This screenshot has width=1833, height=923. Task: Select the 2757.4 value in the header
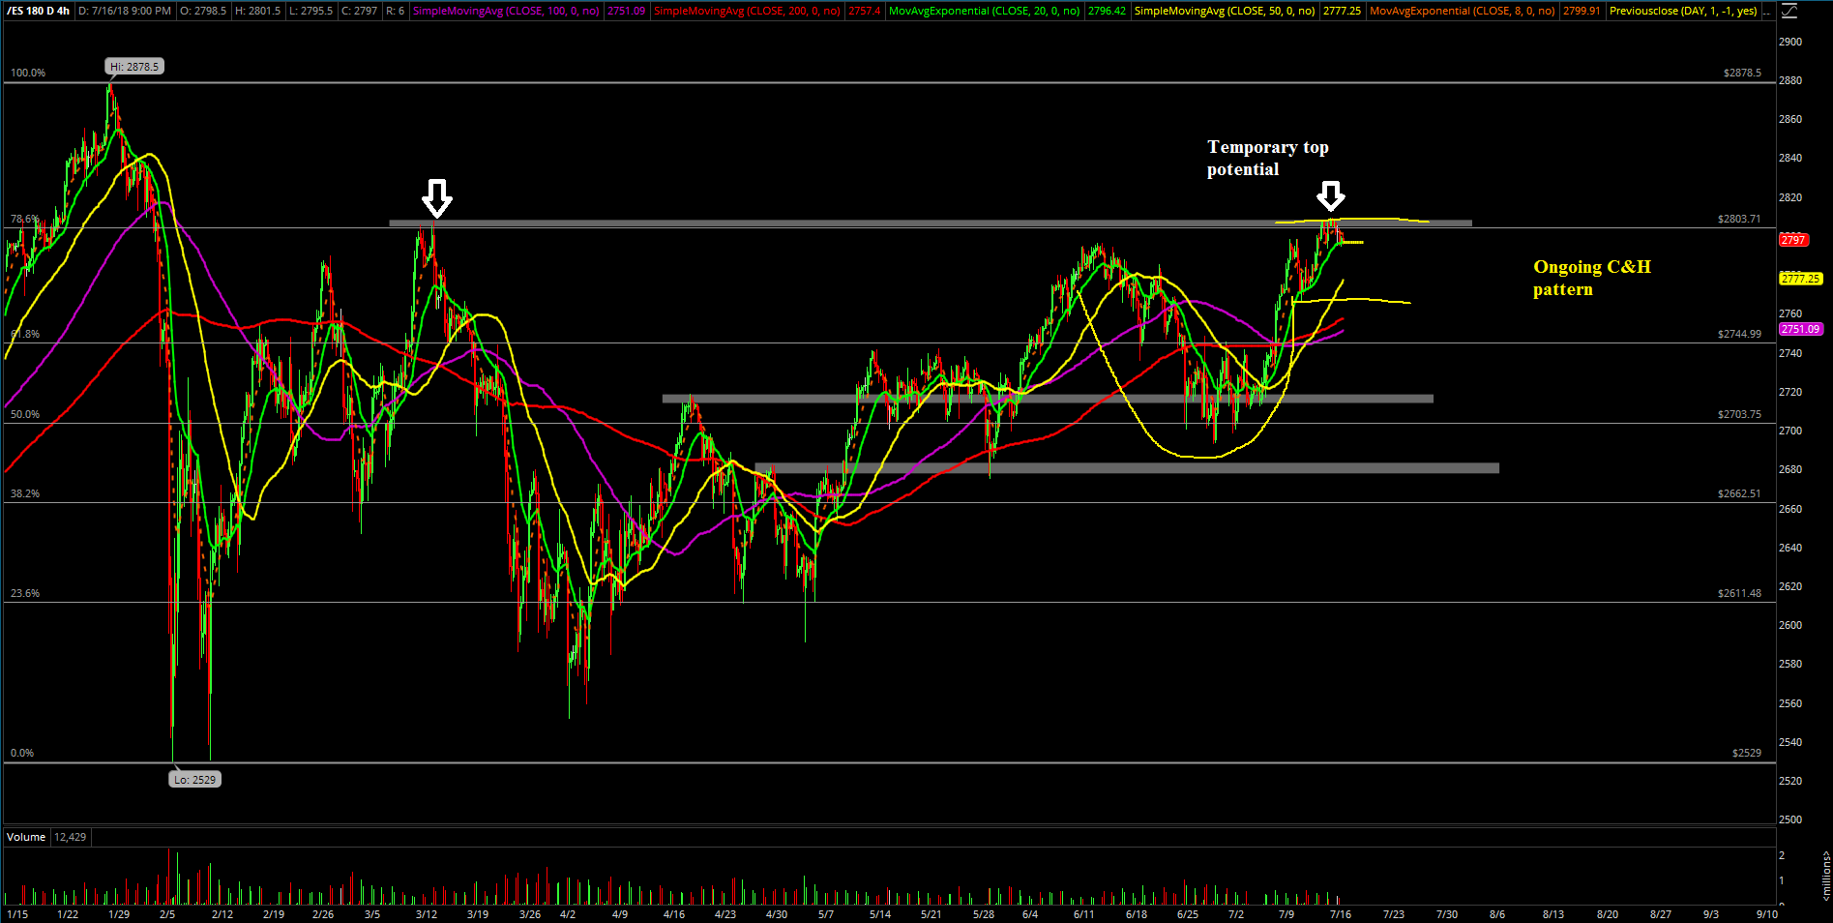864,11
